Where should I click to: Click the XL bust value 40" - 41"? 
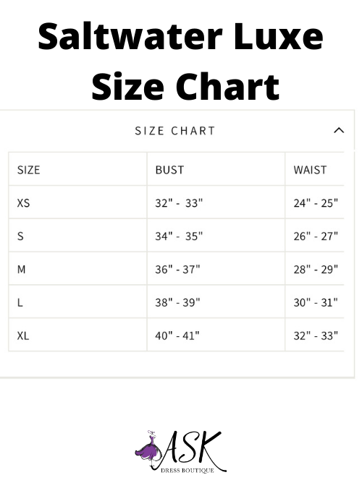pyautogui.click(x=177, y=335)
